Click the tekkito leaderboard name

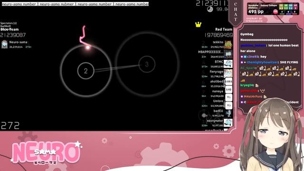click(218, 42)
